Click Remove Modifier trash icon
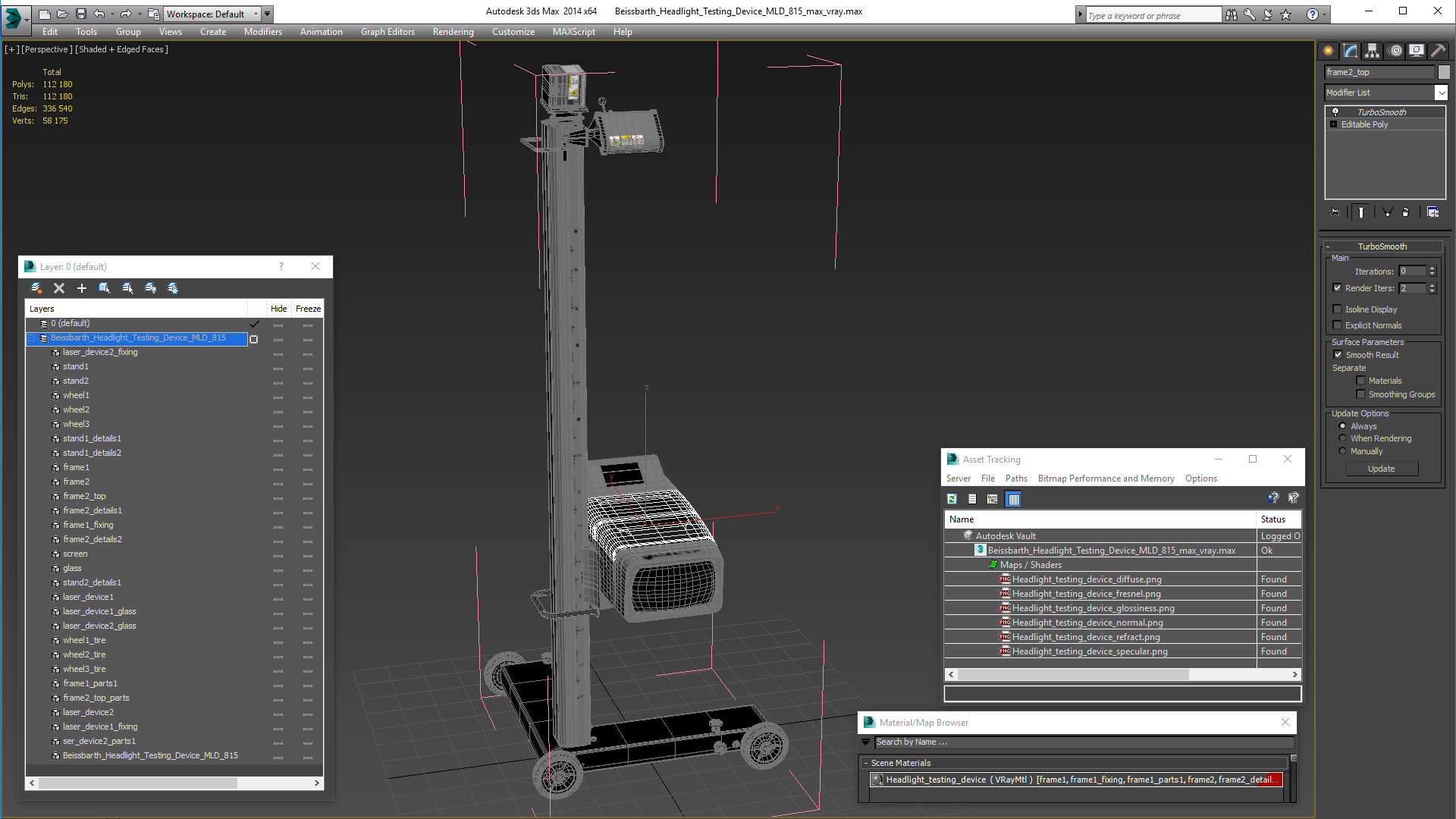 tap(1406, 212)
